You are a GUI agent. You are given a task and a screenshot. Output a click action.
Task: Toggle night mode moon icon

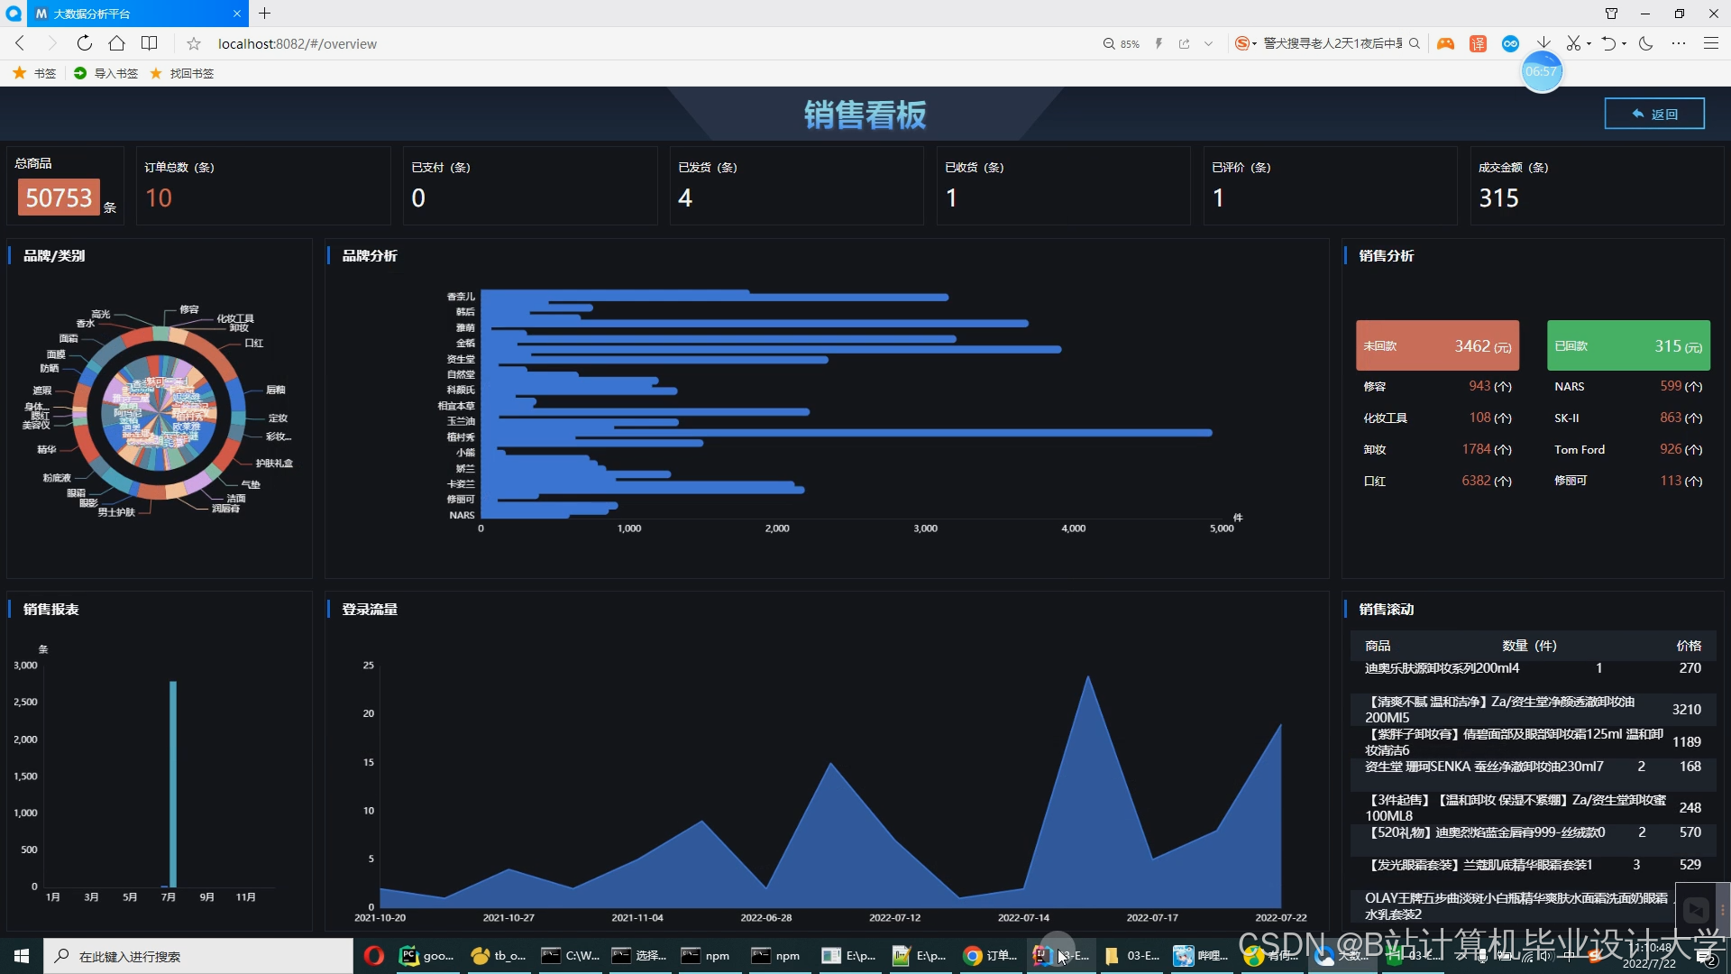[1645, 43]
